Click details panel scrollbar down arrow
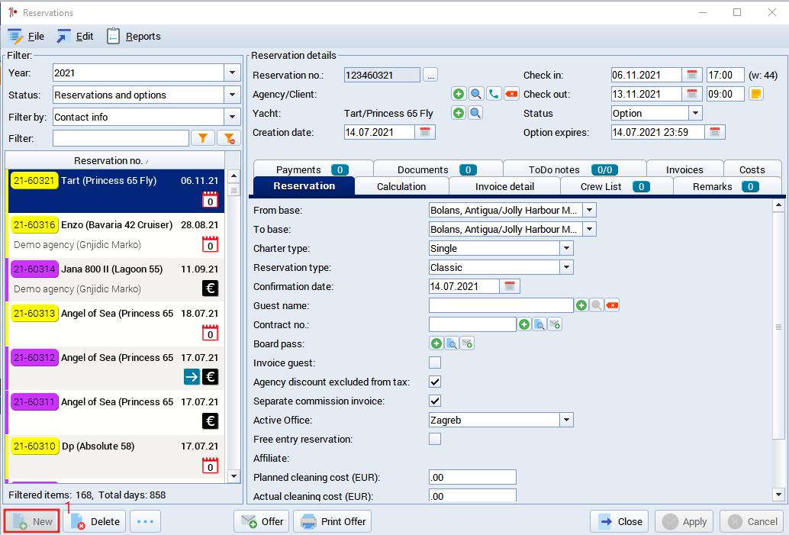The image size is (789, 535). tap(778, 495)
